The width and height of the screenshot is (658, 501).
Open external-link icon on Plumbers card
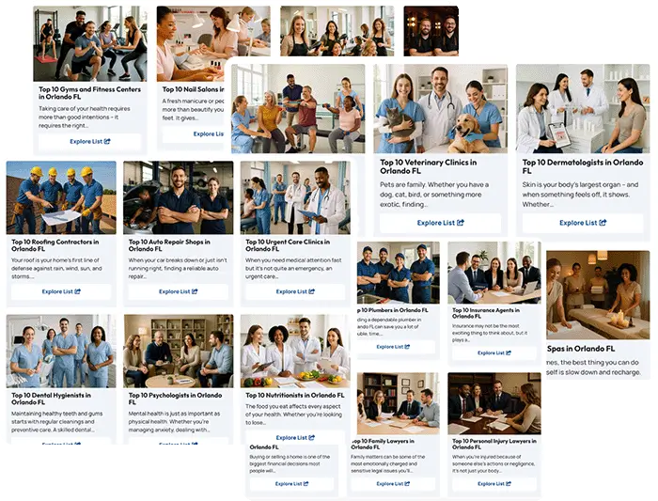pyautogui.click(x=407, y=347)
